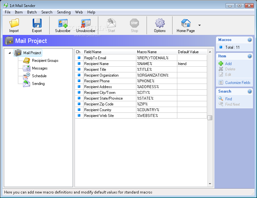Viewport: 257px width, 198px height.
Task: Open the Subscribe toolbar button
Action: coord(63,25)
